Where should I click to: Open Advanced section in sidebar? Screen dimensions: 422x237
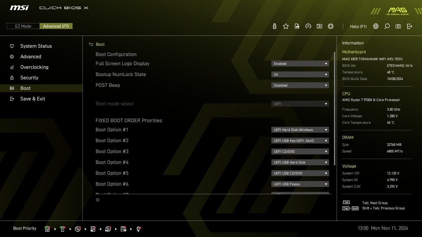[x=41, y=57]
